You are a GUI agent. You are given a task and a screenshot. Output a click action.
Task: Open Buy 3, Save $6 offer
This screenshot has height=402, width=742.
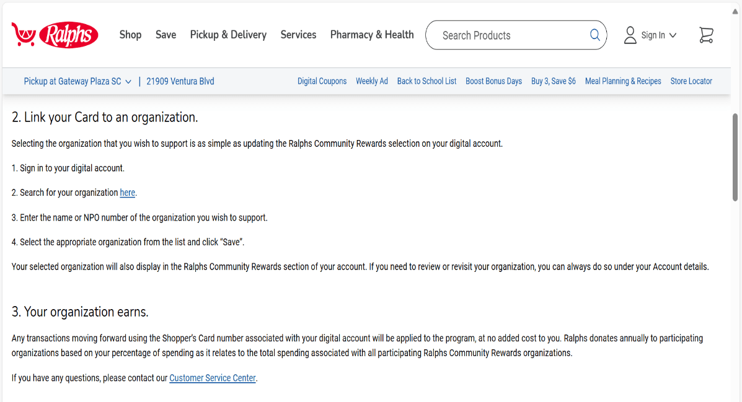coord(553,81)
